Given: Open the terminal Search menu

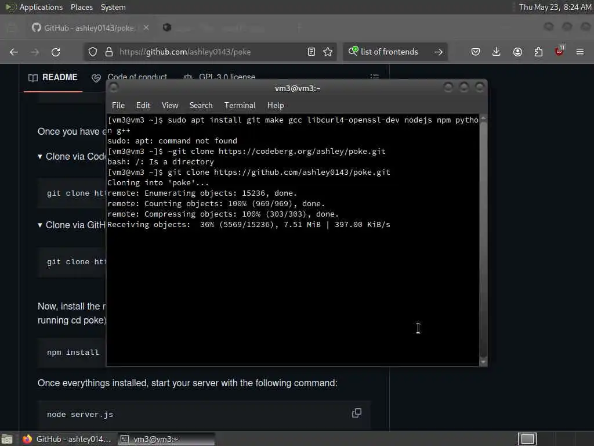Looking at the screenshot, I should [x=201, y=106].
